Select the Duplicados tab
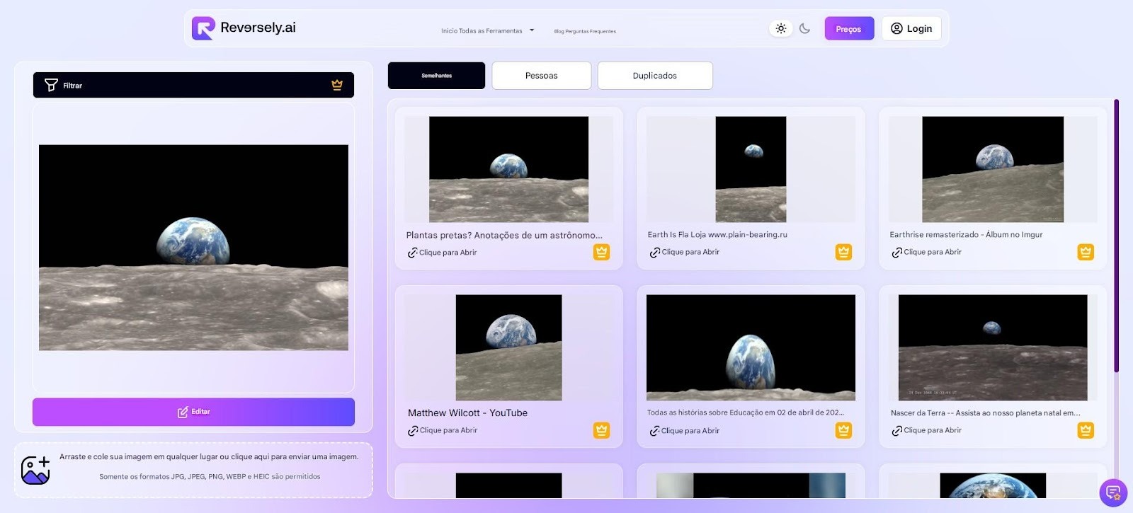The image size is (1133, 513). 655,76
